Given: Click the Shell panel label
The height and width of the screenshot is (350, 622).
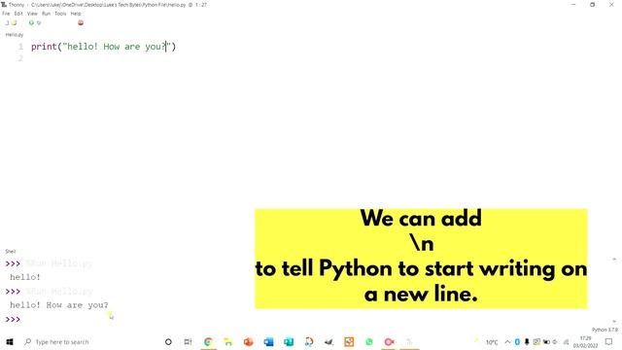Looking at the screenshot, I should [x=11, y=251].
